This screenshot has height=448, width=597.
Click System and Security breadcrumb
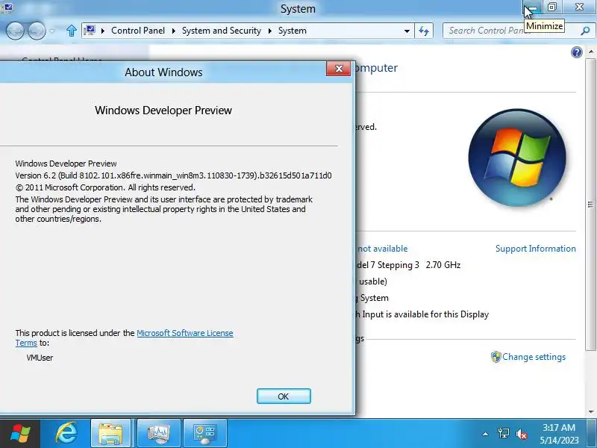(221, 31)
